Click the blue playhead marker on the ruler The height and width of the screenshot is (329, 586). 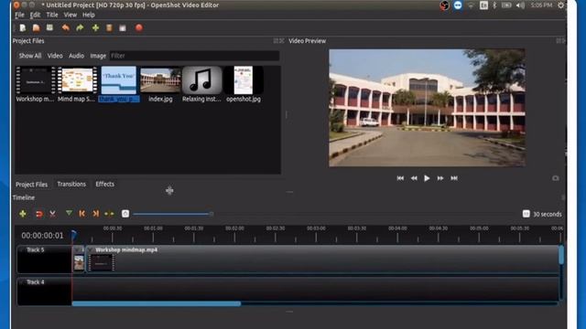(73, 235)
